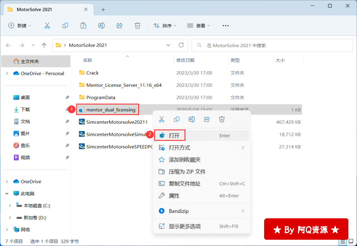Collapse the 此电脑 tree node
The width and height of the screenshot is (357, 246).
tap(7, 194)
